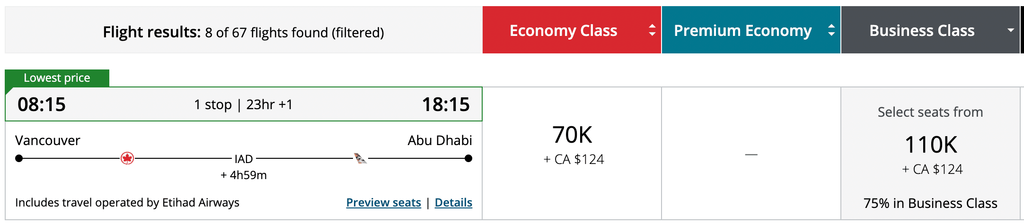The image size is (1024, 224).
Task: Sort results by Premium Economy
Action: (742, 30)
